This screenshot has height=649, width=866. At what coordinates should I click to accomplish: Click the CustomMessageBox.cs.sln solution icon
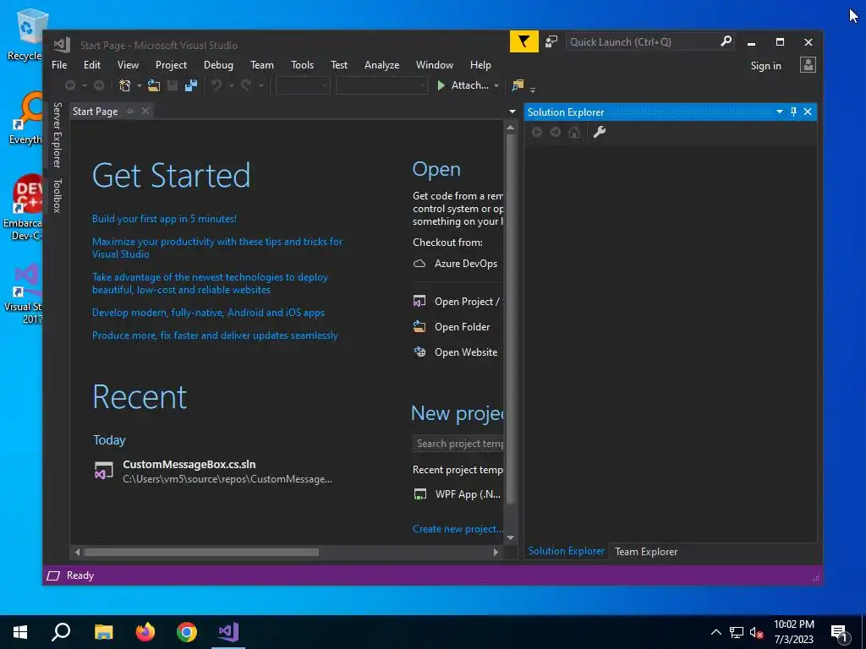click(104, 471)
